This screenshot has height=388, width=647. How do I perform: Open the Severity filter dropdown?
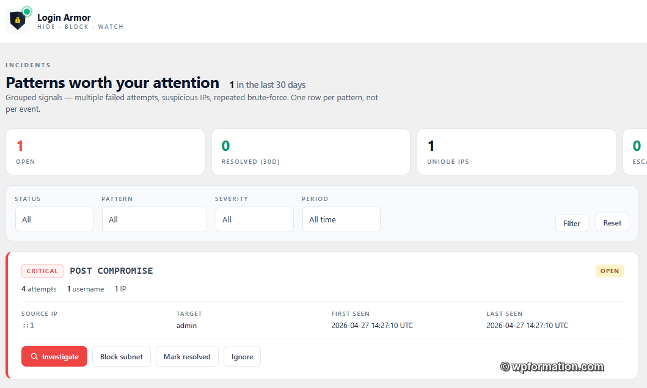[255, 219]
